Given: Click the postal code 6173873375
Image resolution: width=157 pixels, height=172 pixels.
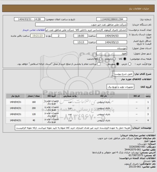Looking at the screenshot, I should pos(136,155).
